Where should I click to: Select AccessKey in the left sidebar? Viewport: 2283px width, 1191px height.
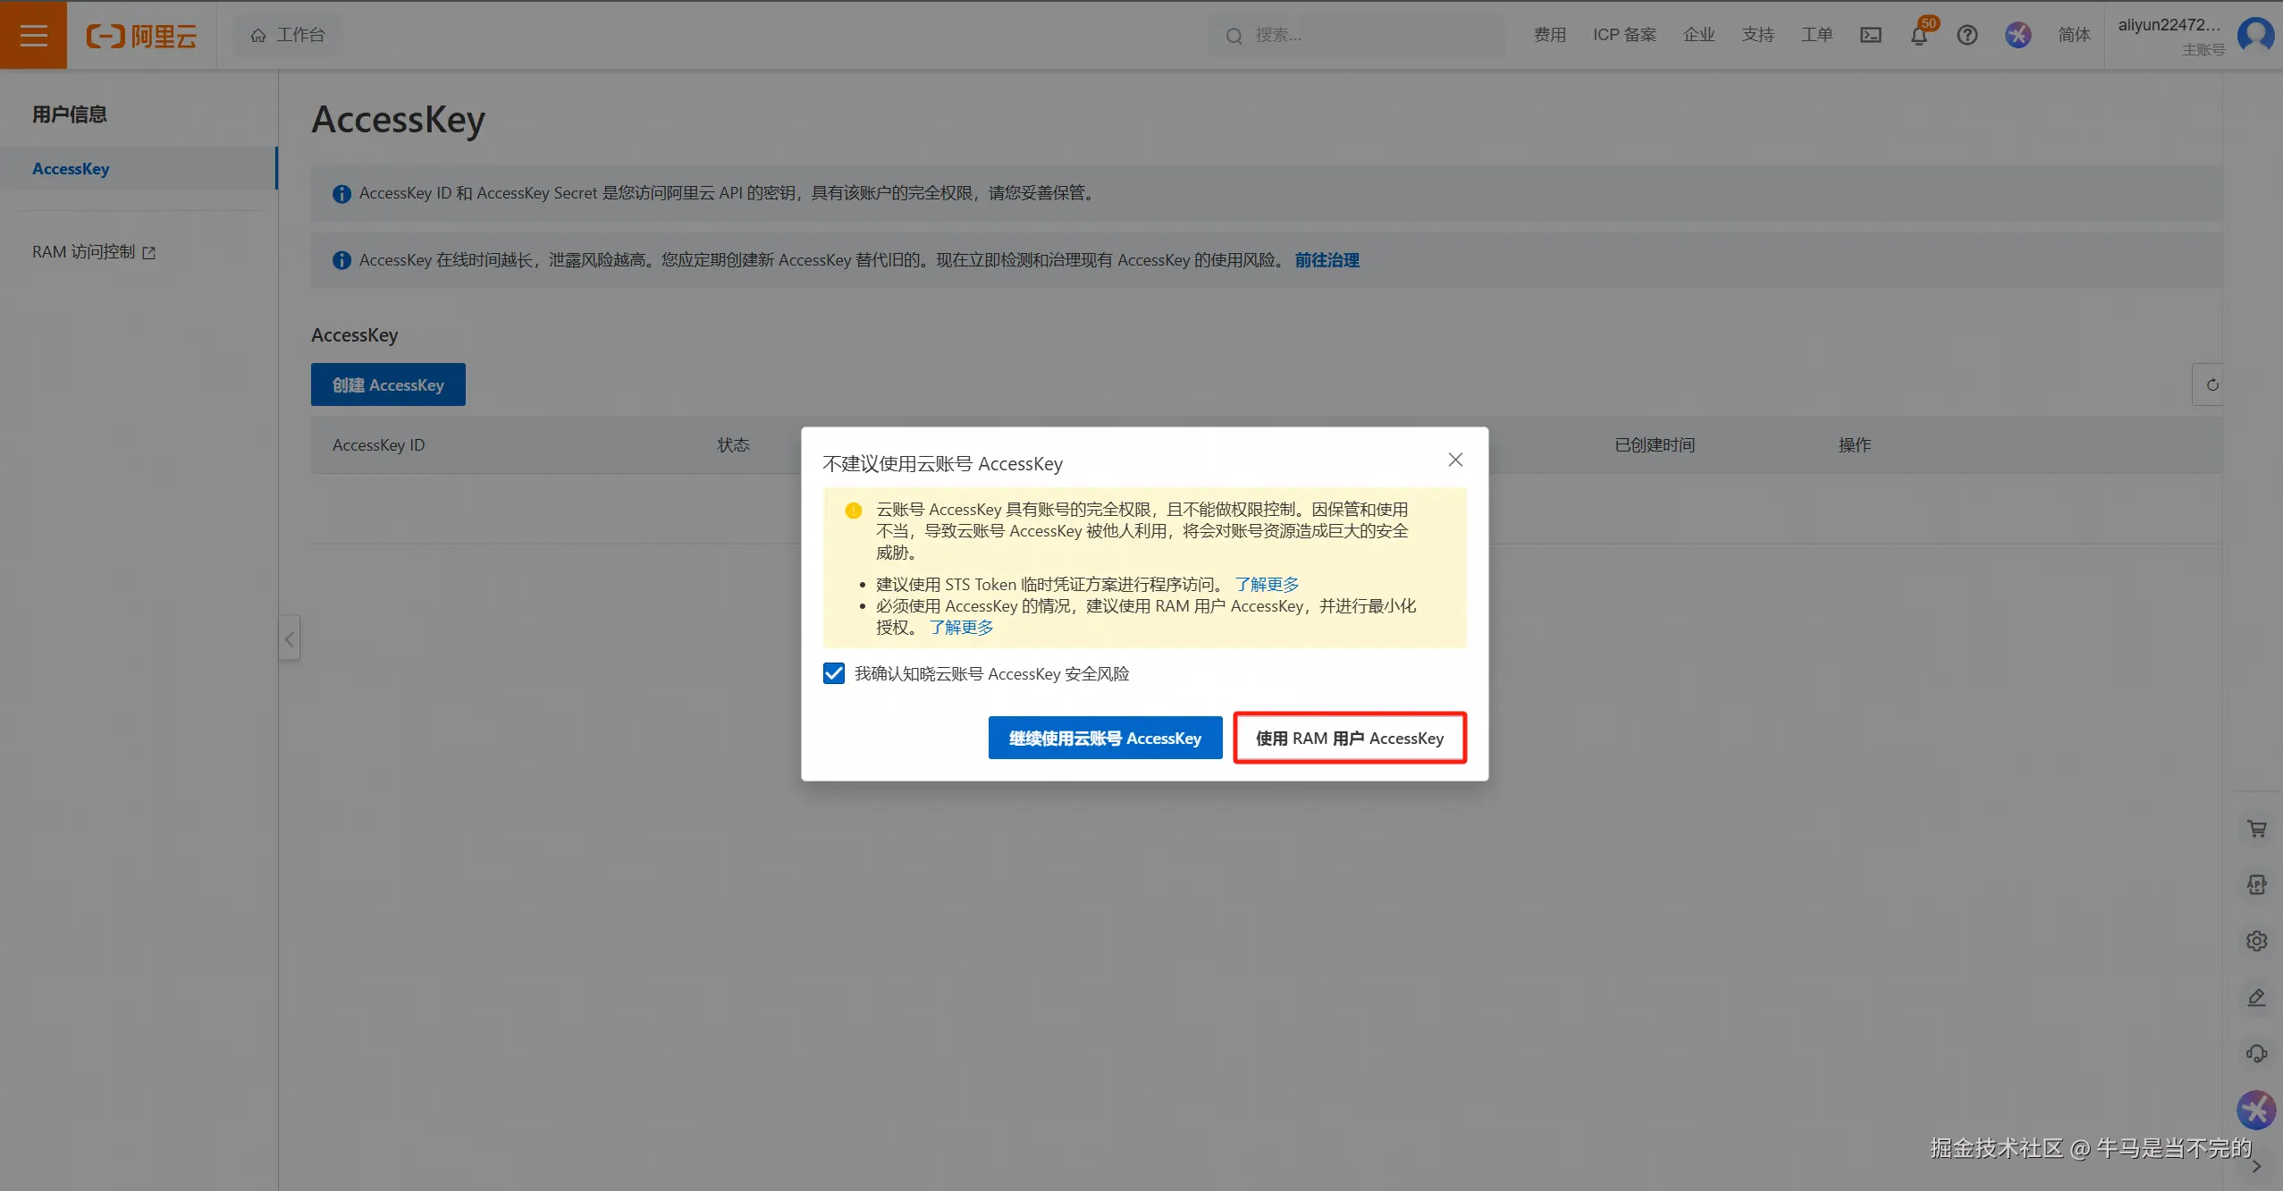[x=72, y=169]
